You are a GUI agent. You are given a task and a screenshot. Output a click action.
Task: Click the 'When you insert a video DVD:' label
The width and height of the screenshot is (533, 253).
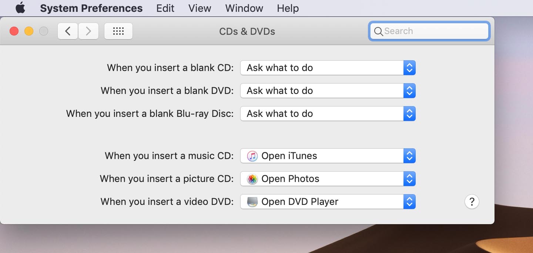click(x=167, y=202)
